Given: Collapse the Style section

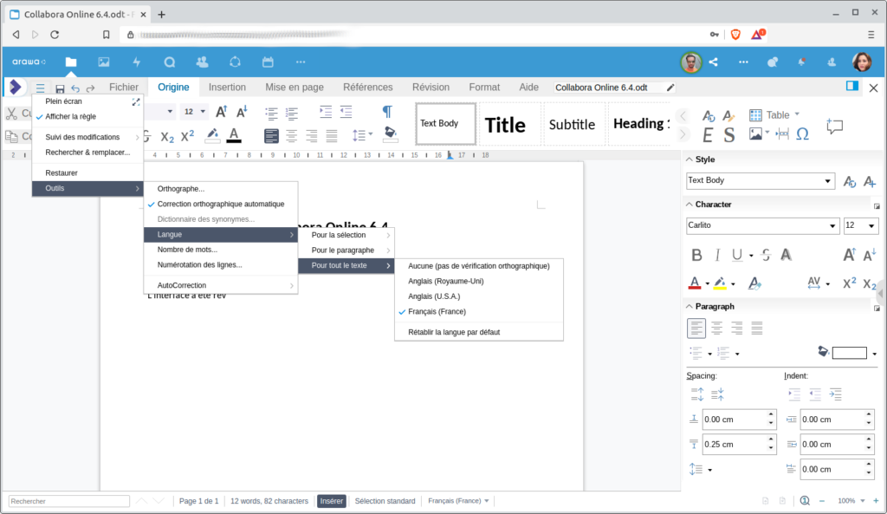Looking at the screenshot, I should click(689, 159).
